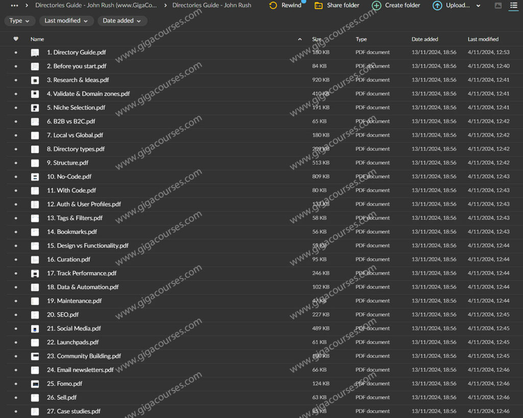Click the Create folder plus icon
This screenshot has width=523, height=418.
point(376,6)
